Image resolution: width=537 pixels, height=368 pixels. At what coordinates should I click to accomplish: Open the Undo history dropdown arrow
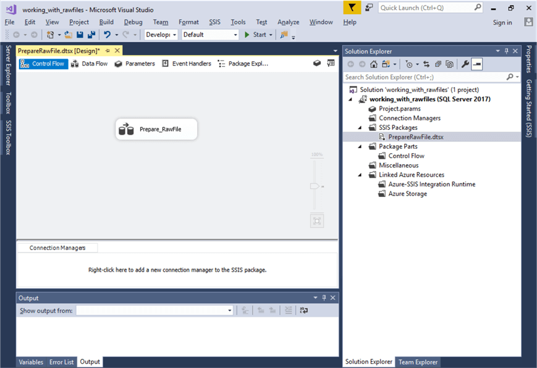(116, 35)
